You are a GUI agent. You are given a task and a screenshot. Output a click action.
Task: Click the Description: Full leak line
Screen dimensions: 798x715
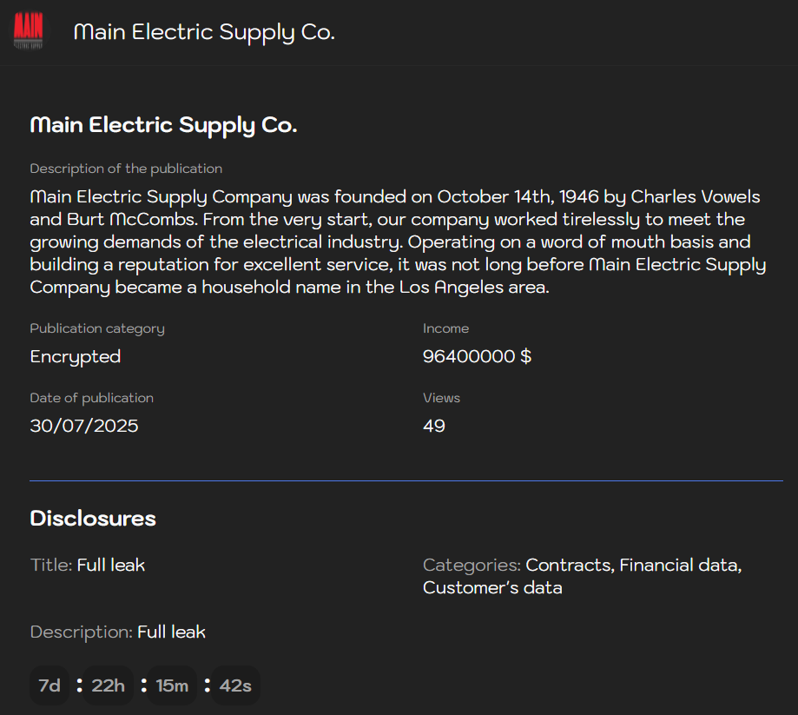pyautogui.click(x=118, y=632)
